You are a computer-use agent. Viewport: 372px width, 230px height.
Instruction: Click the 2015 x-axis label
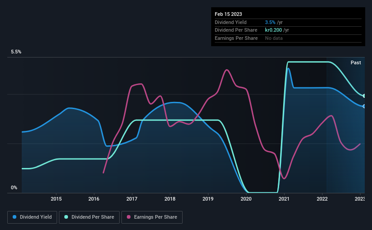[x=56, y=199]
